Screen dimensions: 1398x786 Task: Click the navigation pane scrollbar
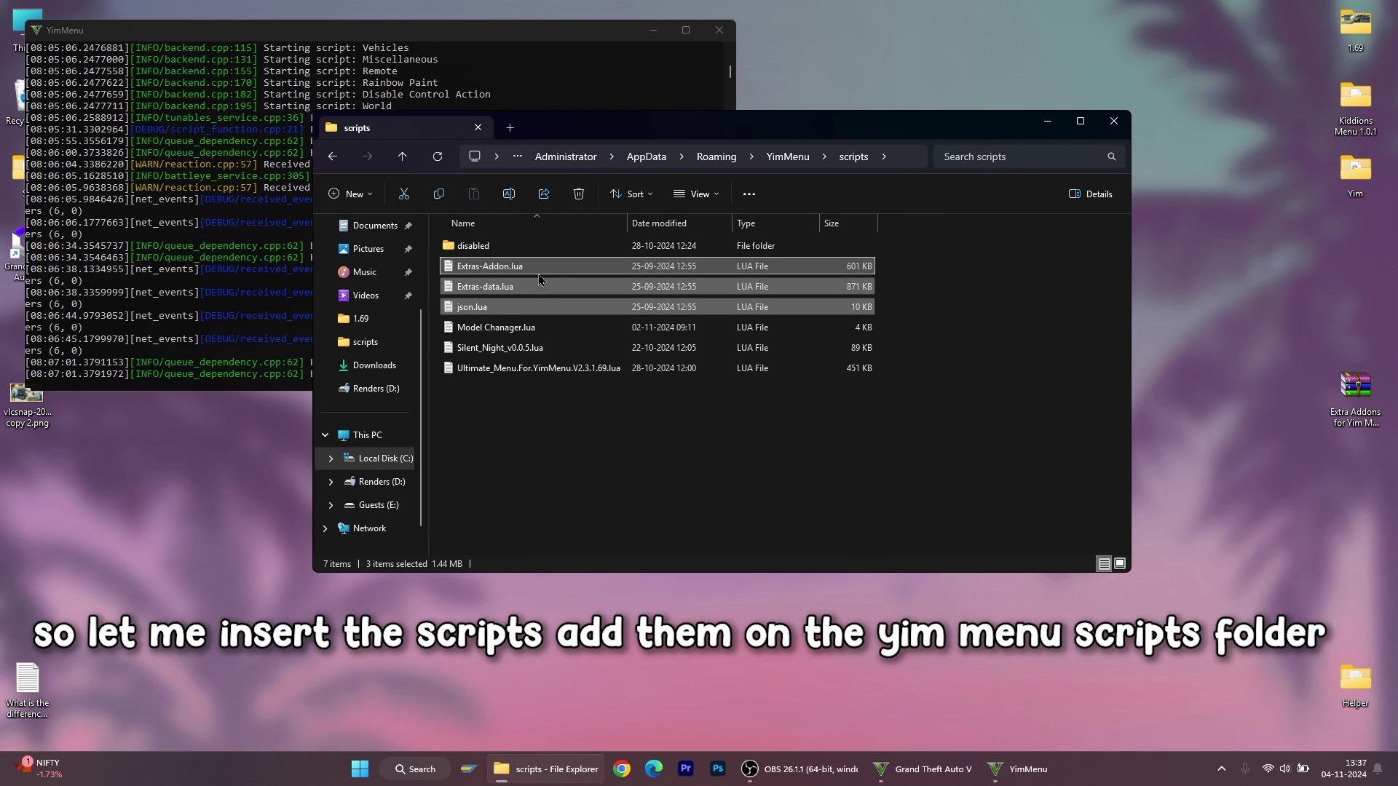click(x=421, y=418)
